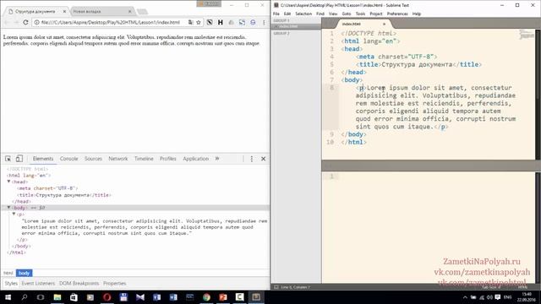Click the H extension icon in Chrome toolbar
The image size is (541, 304).
pyautogui.click(x=220, y=23)
